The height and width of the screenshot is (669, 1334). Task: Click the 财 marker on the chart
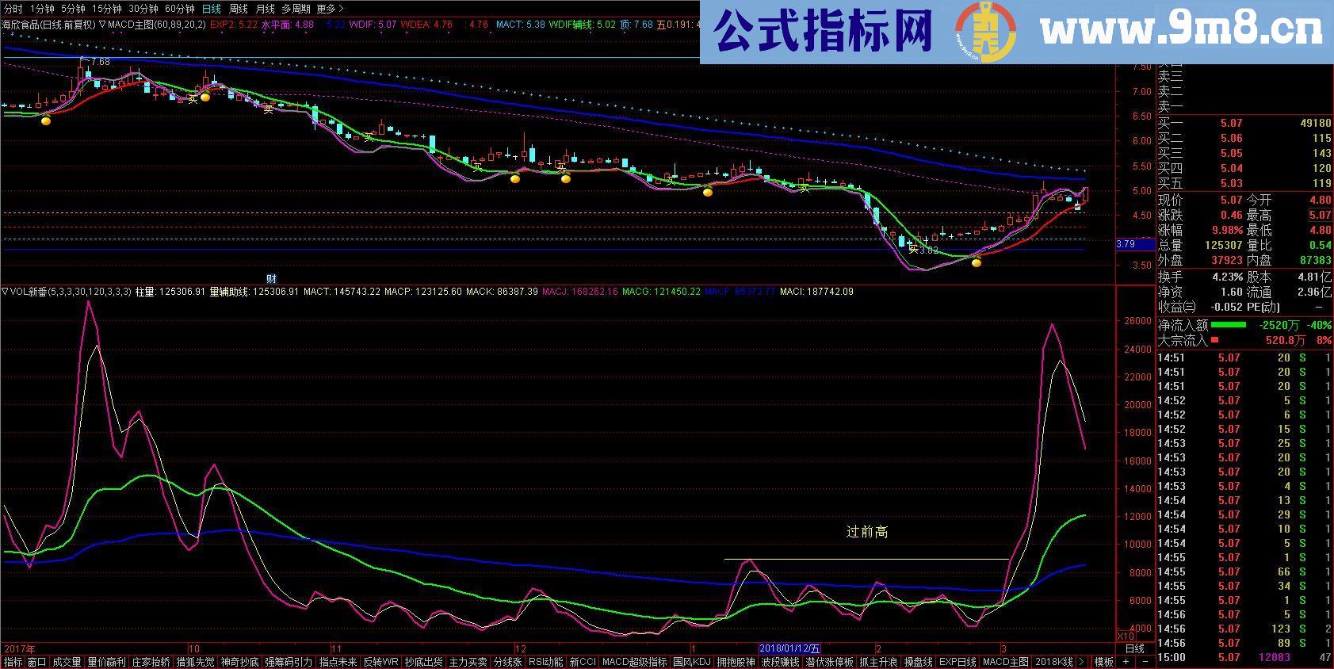tap(271, 278)
